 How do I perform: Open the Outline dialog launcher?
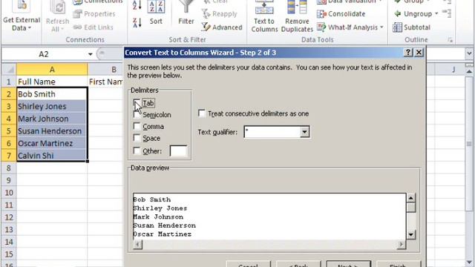tap(451, 40)
